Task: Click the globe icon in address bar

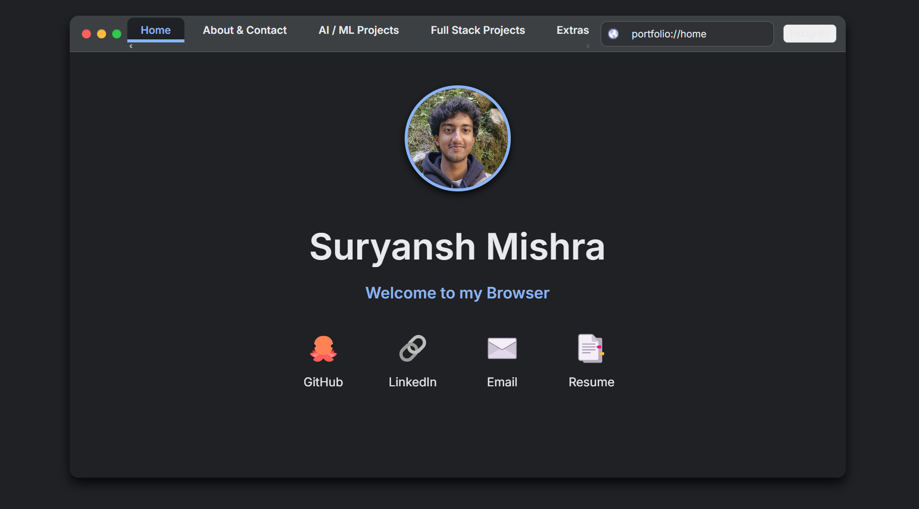Action: [613, 34]
